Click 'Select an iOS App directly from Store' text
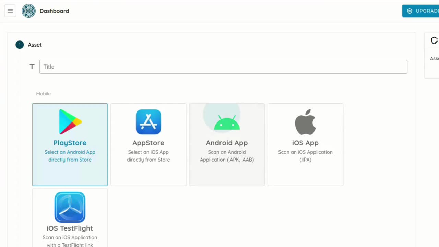The width and height of the screenshot is (439, 247). tap(148, 156)
